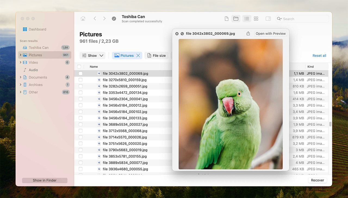This screenshot has height=198, width=348.
Task: Select the list view icon
Action: [247, 18]
